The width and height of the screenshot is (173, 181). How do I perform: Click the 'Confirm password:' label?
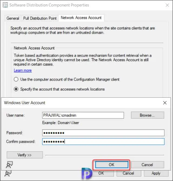(x=21, y=142)
